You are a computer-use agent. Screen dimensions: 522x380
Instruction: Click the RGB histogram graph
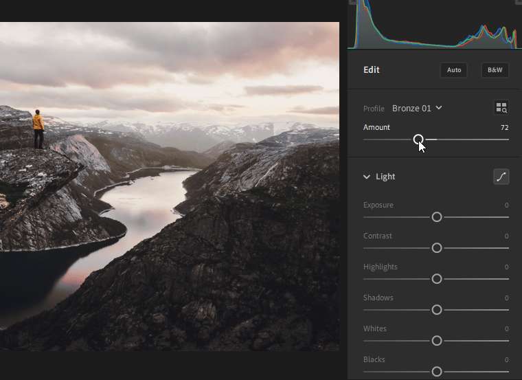coord(433,27)
